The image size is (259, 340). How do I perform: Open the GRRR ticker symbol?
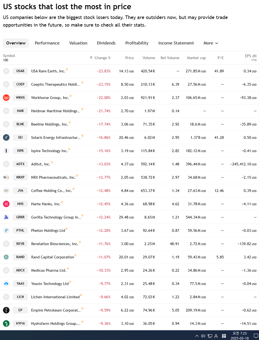click(20, 217)
